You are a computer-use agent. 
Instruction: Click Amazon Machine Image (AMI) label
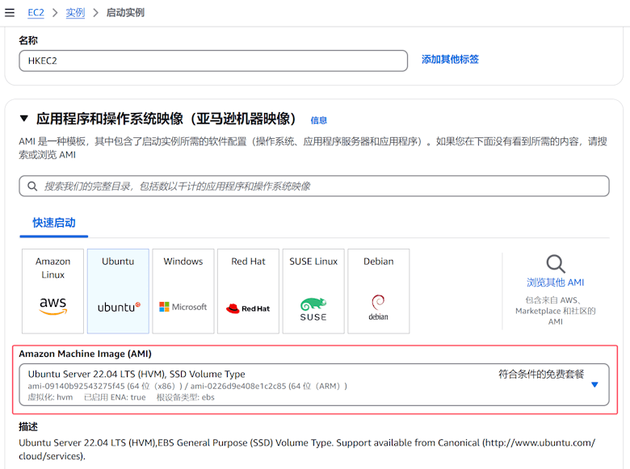pyautogui.click(x=85, y=354)
